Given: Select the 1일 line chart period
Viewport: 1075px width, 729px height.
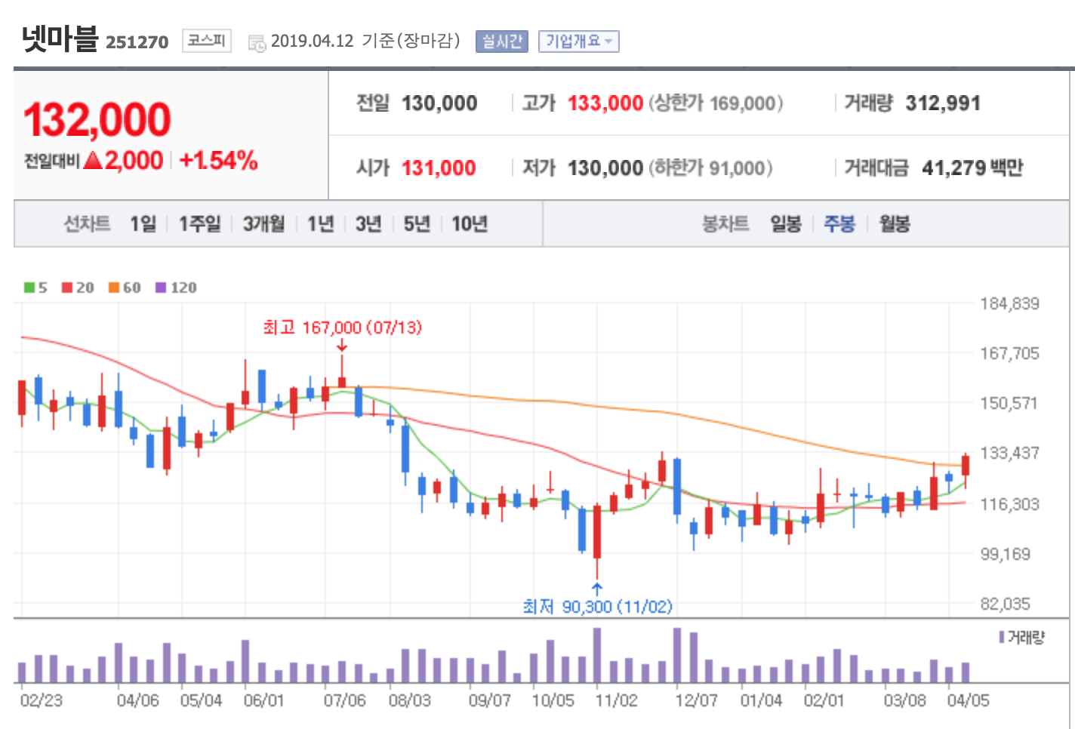Looking at the screenshot, I should [143, 223].
